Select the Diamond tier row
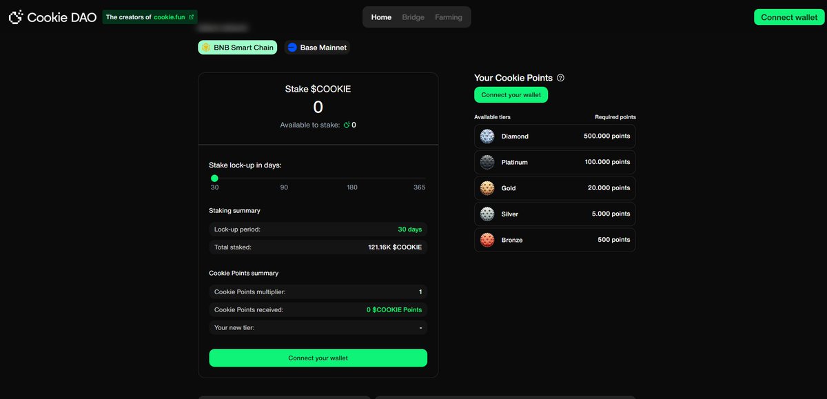 555,136
